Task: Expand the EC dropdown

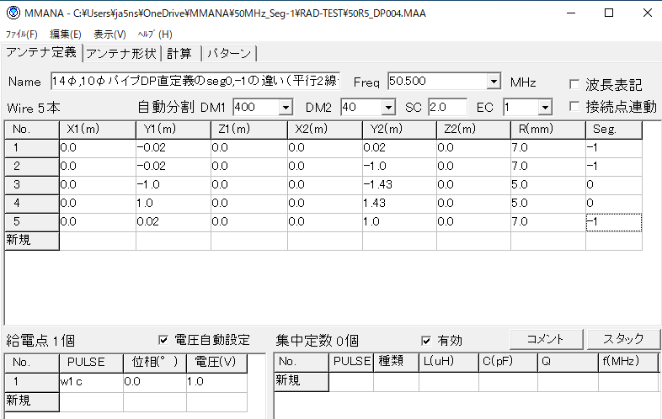Action: (x=545, y=107)
